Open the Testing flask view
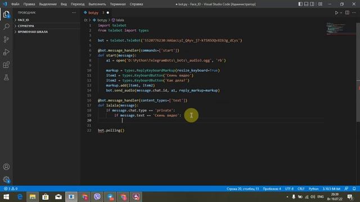 pos(6,77)
